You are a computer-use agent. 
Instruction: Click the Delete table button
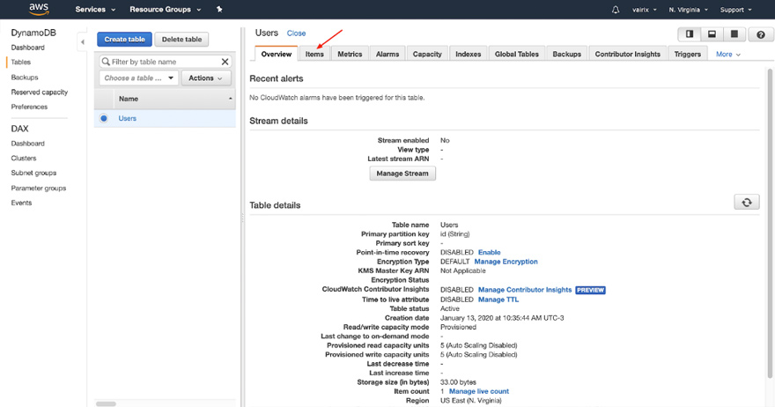181,39
